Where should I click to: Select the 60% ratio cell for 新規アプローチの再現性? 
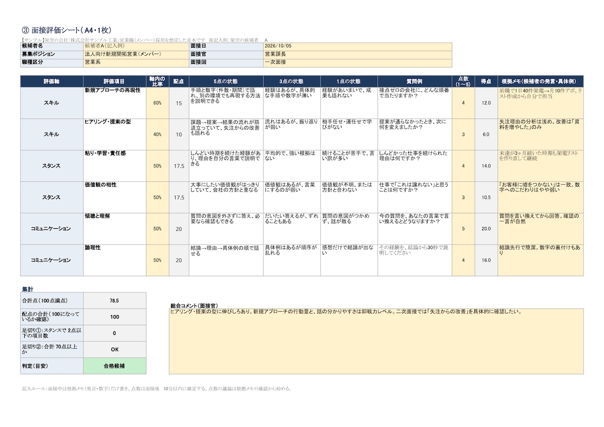pos(157,103)
